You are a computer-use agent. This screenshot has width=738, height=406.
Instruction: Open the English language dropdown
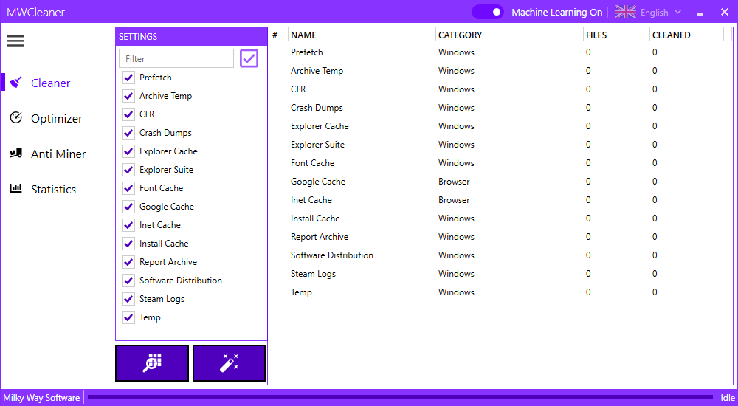tap(661, 13)
